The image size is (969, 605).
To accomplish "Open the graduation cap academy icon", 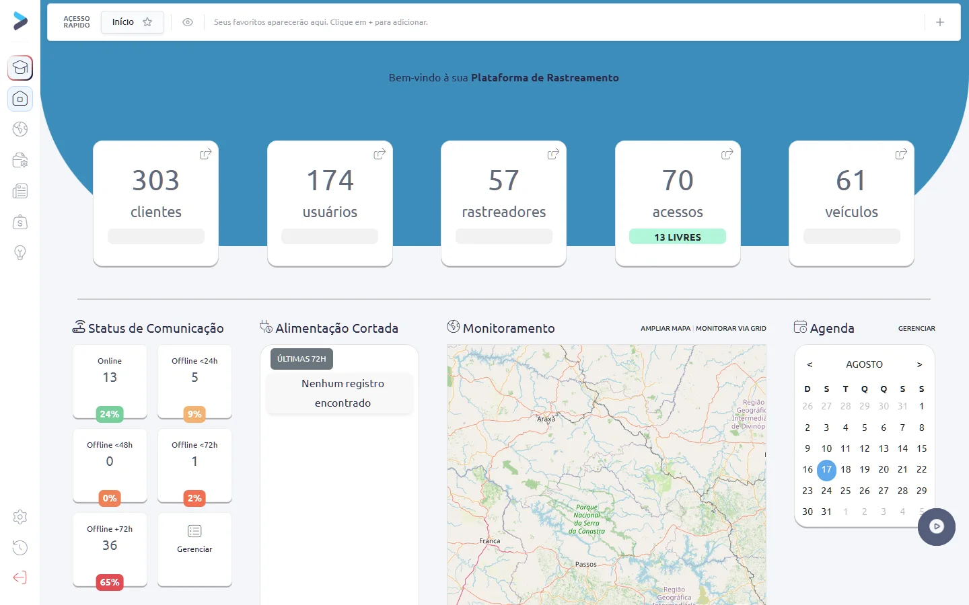I will click(x=20, y=68).
